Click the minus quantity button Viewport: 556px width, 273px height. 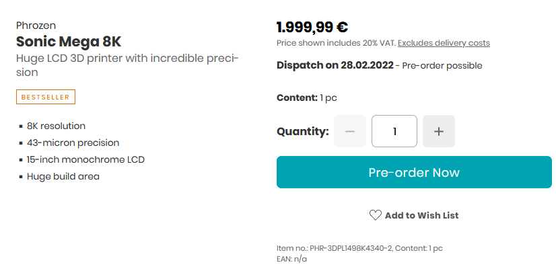349,131
